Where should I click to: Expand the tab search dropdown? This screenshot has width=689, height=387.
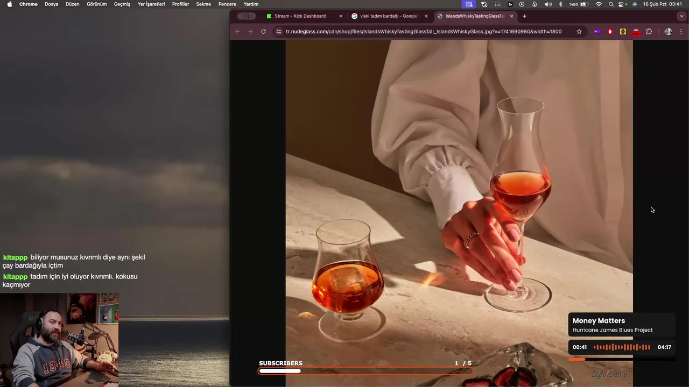(682, 16)
